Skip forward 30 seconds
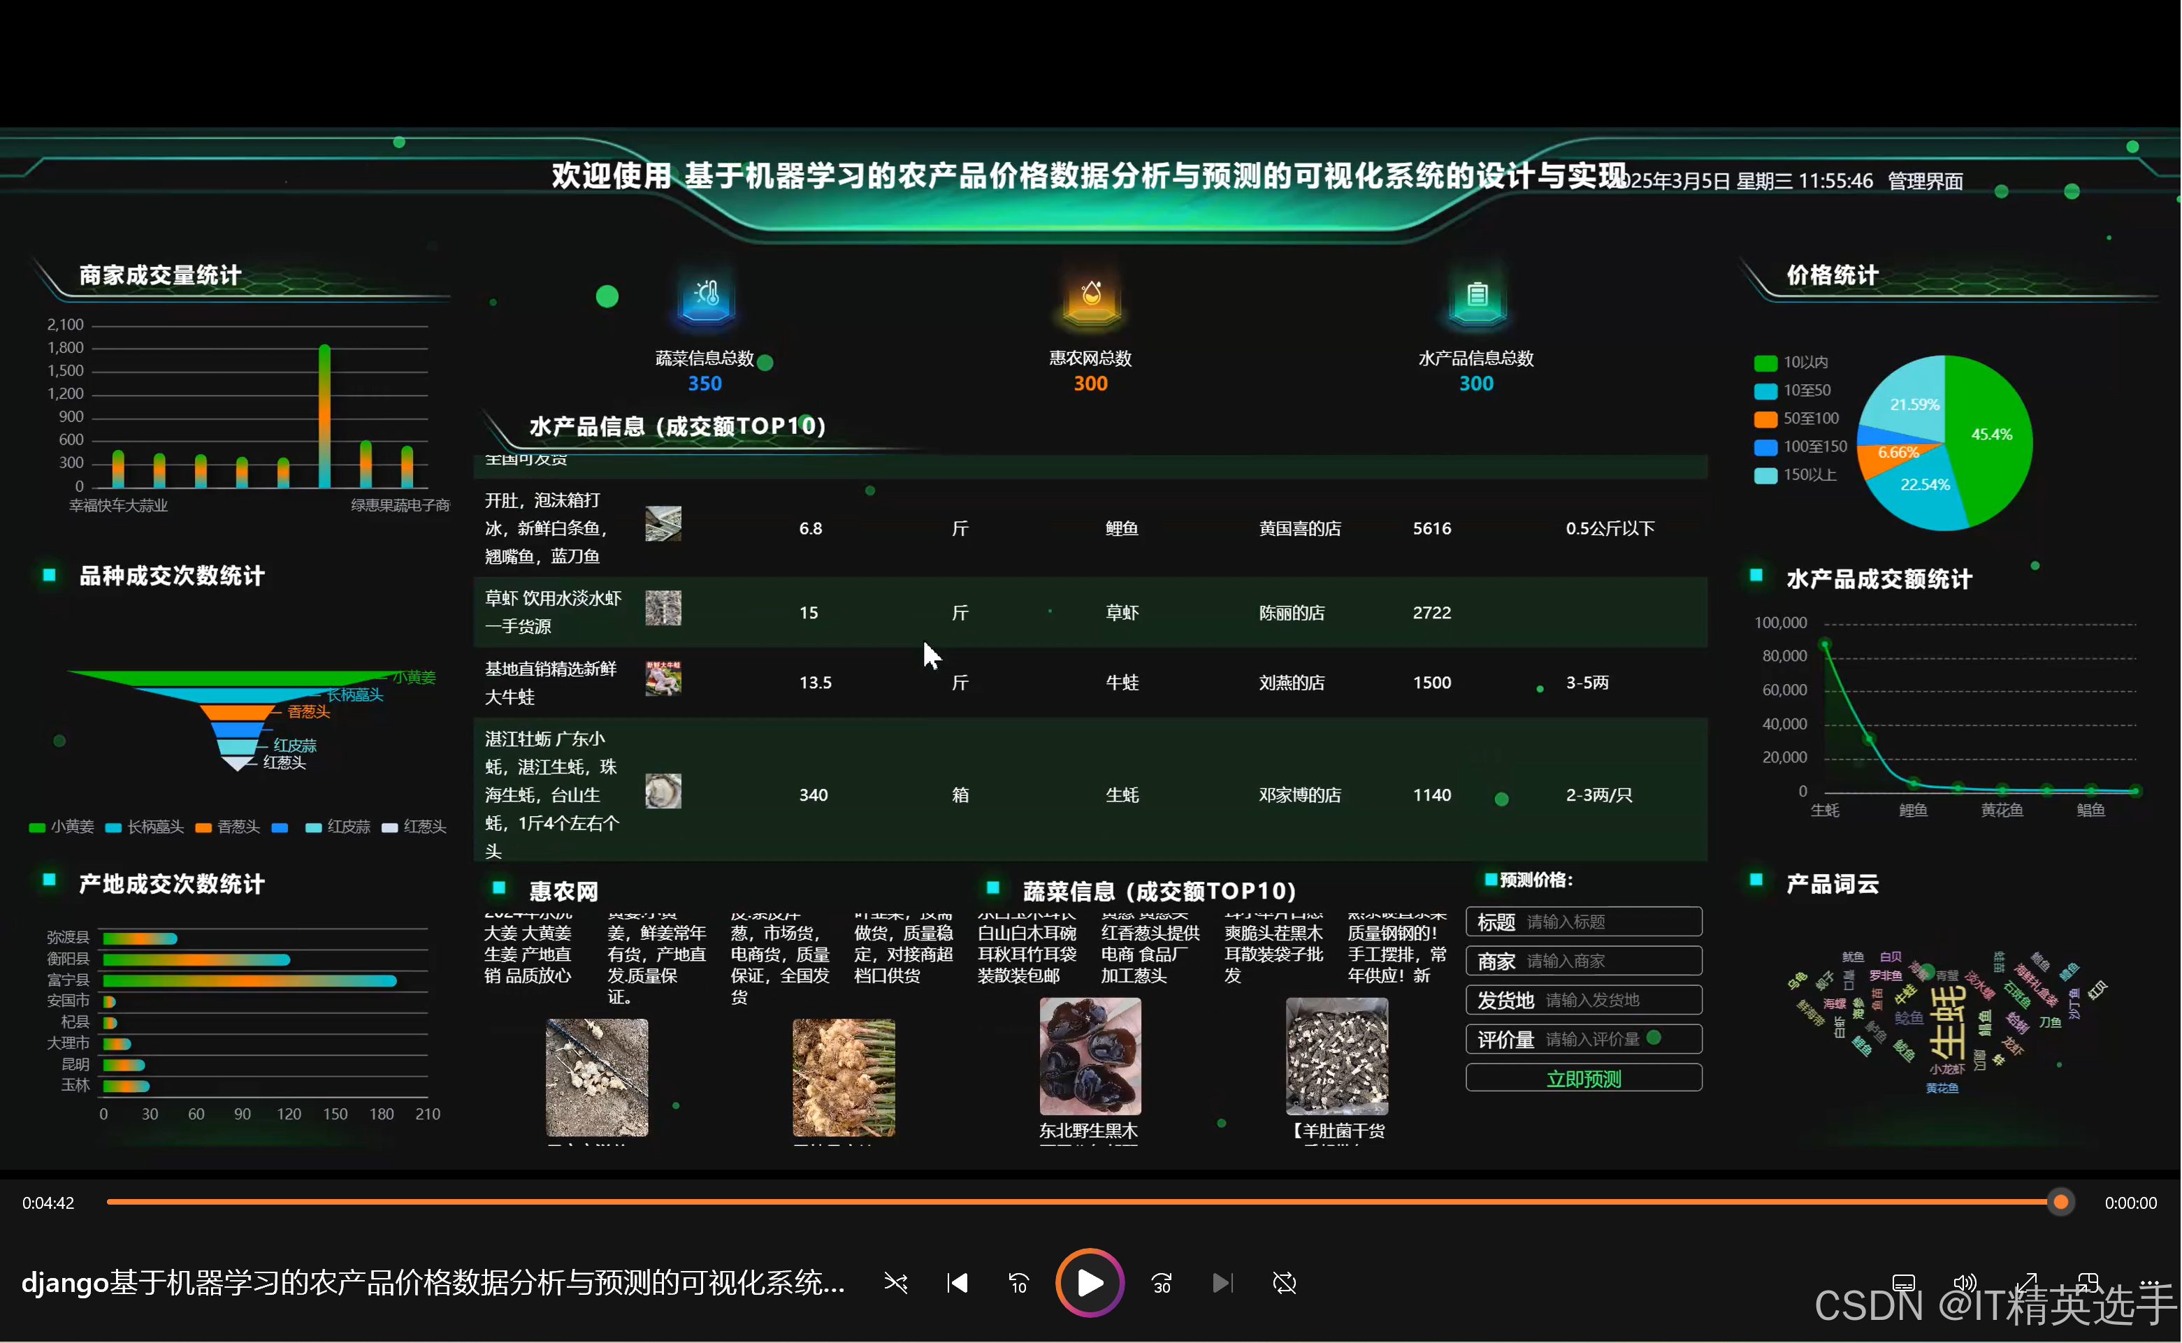The width and height of the screenshot is (2182, 1343). point(1162,1283)
